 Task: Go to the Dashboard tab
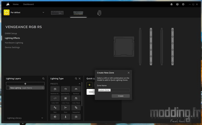tap(29, 4)
